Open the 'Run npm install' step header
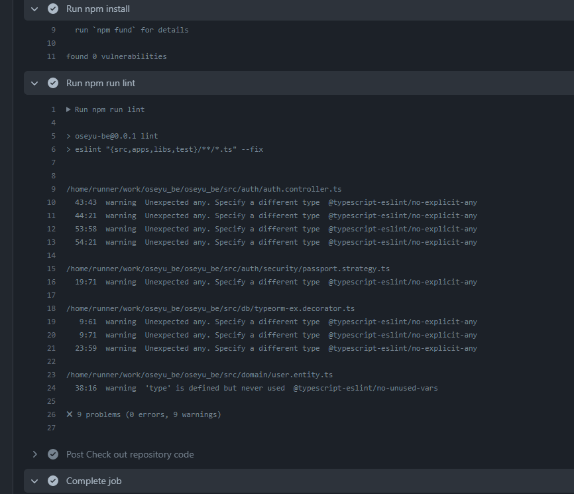This screenshot has width=574, height=494. (x=299, y=9)
